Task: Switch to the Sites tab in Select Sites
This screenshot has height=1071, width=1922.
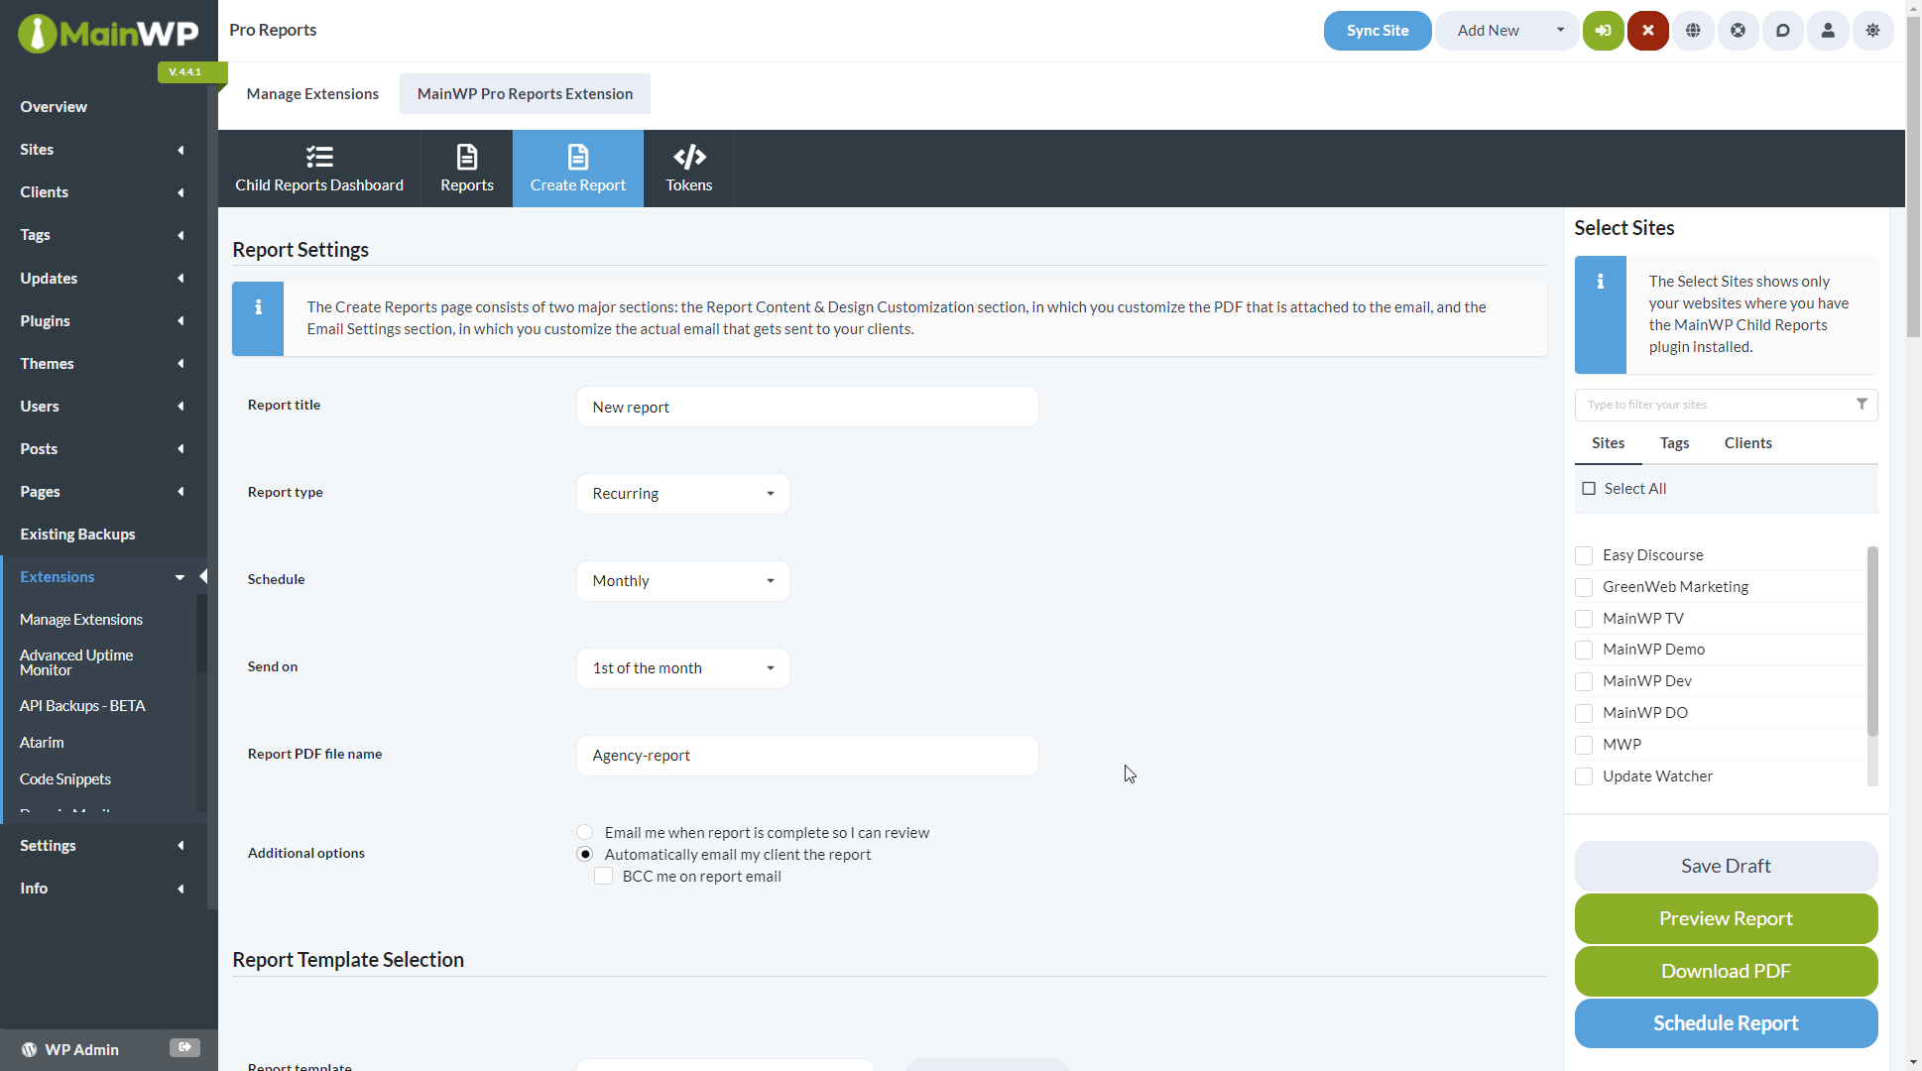Action: click(x=1608, y=443)
